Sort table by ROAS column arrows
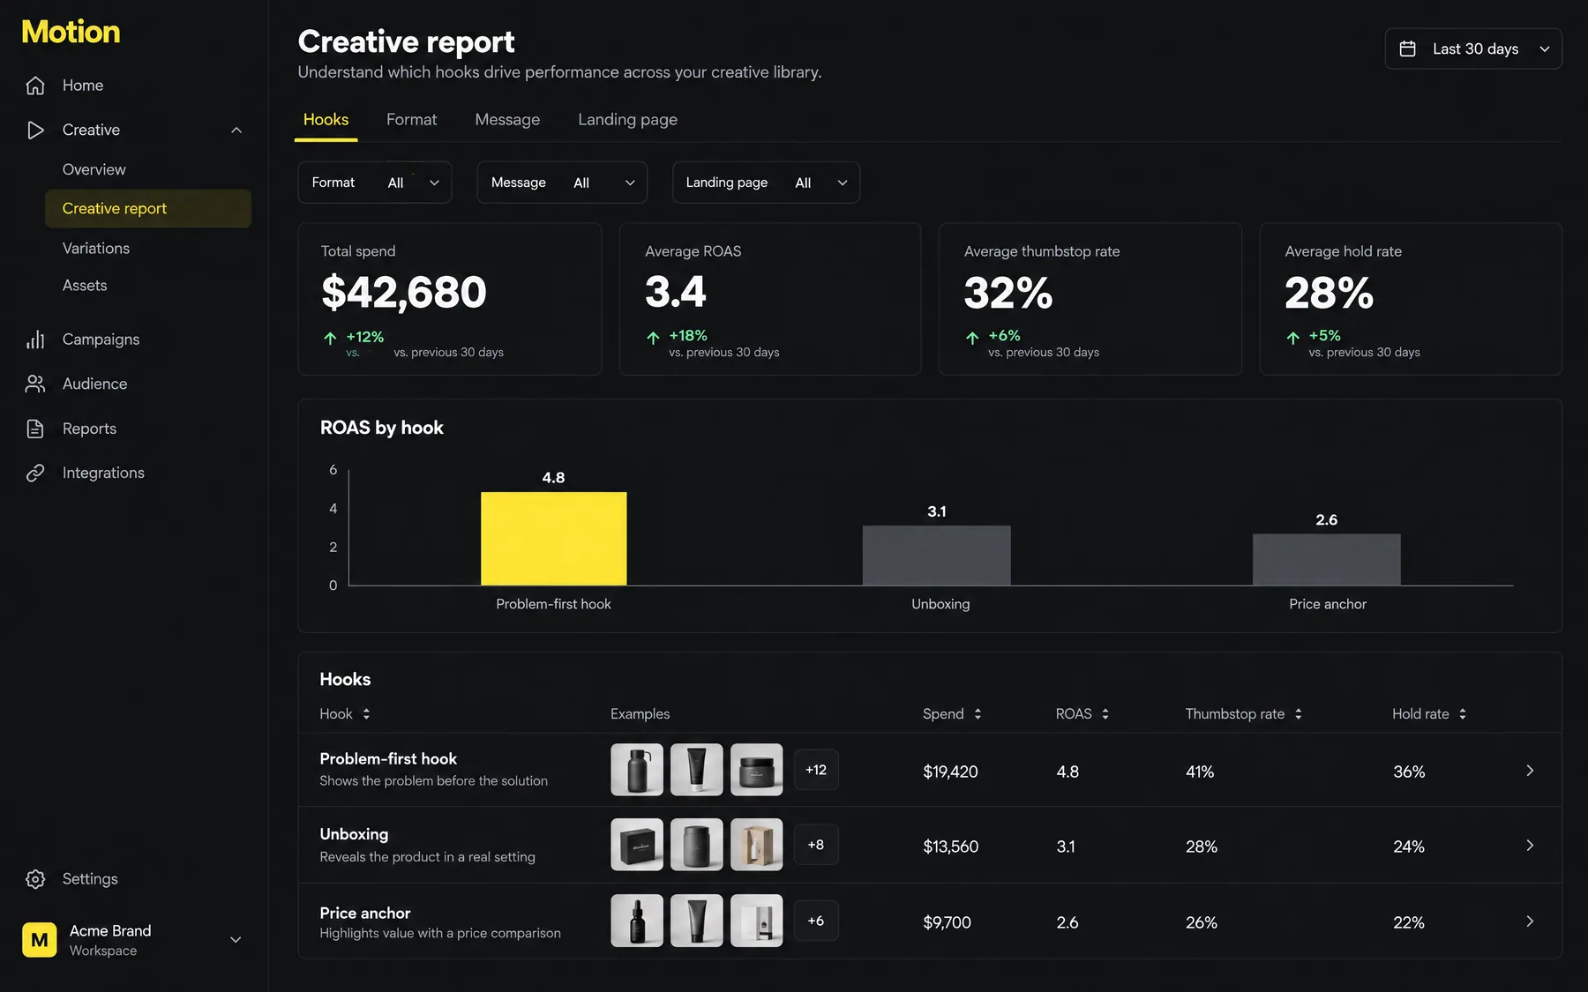The height and width of the screenshot is (992, 1588). tap(1105, 714)
